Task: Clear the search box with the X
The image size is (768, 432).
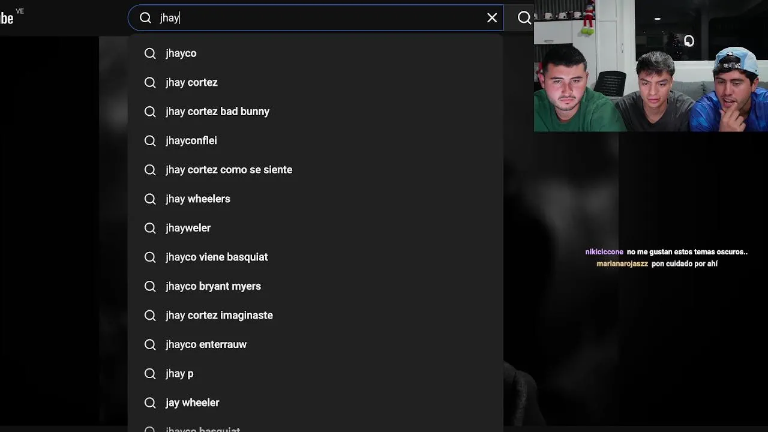Action: [x=492, y=18]
